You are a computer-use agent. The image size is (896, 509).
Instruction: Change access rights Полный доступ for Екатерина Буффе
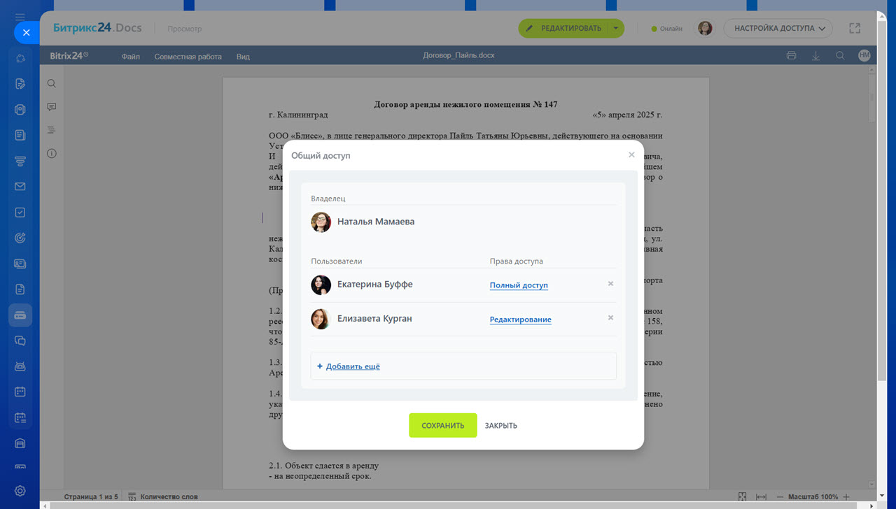coord(519,285)
